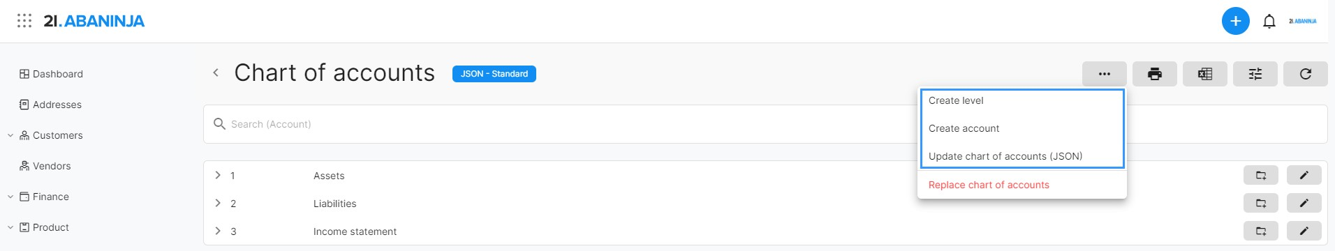This screenshot has height=251, width=1335.
Task: Edit the Income statement row
Action: 1304,231
